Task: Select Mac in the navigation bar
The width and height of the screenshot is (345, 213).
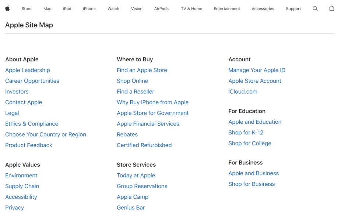Action: tap(47, 8)
